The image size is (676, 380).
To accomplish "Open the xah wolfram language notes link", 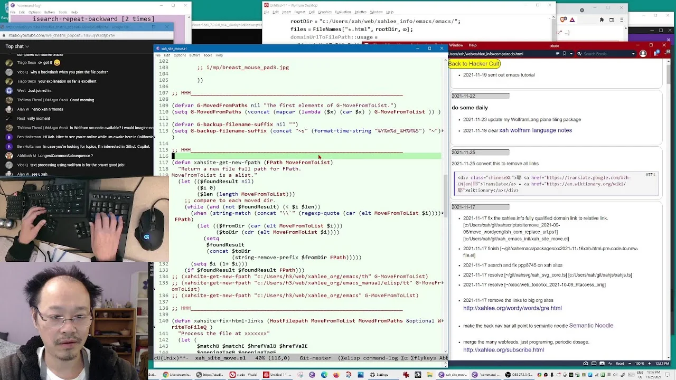I will coord(536,130).
